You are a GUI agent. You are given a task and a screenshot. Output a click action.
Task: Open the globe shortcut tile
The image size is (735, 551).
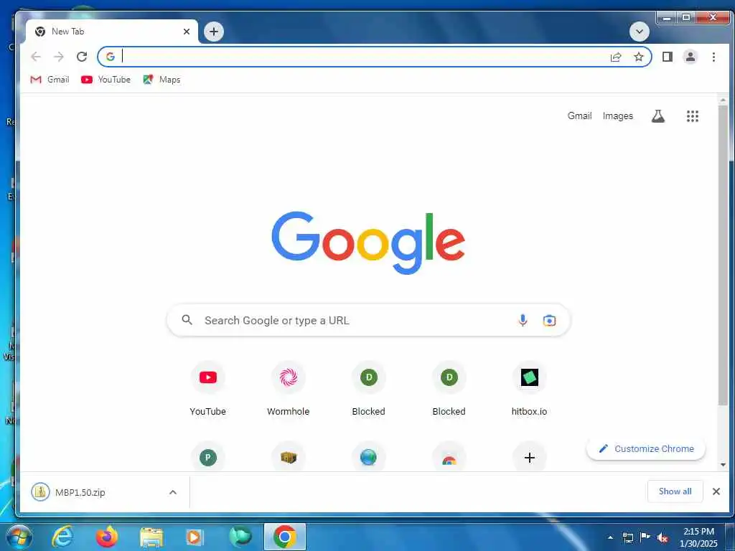[x=368, y=457]
